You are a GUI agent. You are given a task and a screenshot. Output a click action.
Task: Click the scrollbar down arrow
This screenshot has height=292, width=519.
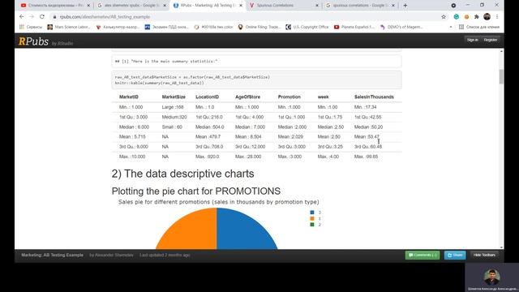[x=501, y=247]
